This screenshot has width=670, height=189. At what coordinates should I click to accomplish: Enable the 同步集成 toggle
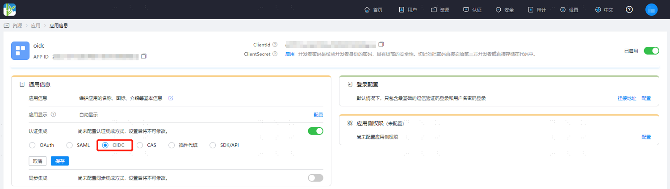click(x=315, y=178)
